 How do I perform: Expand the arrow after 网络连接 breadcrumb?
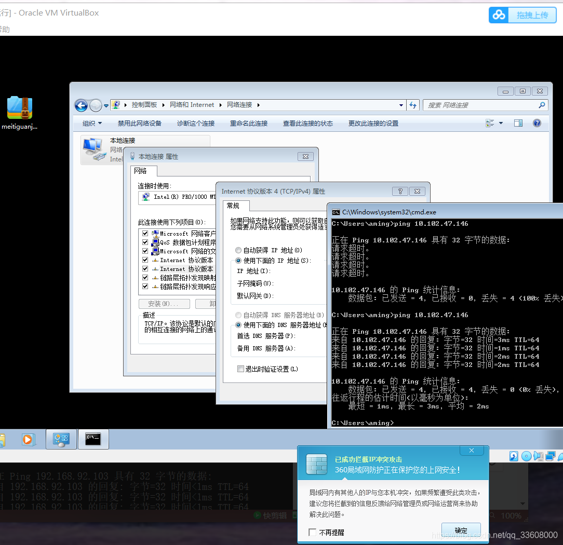coord(259,105)
